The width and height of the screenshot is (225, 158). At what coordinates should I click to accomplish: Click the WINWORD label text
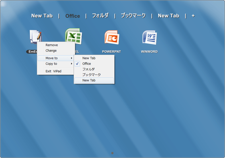pyautogui.click(x=149, y=52)
